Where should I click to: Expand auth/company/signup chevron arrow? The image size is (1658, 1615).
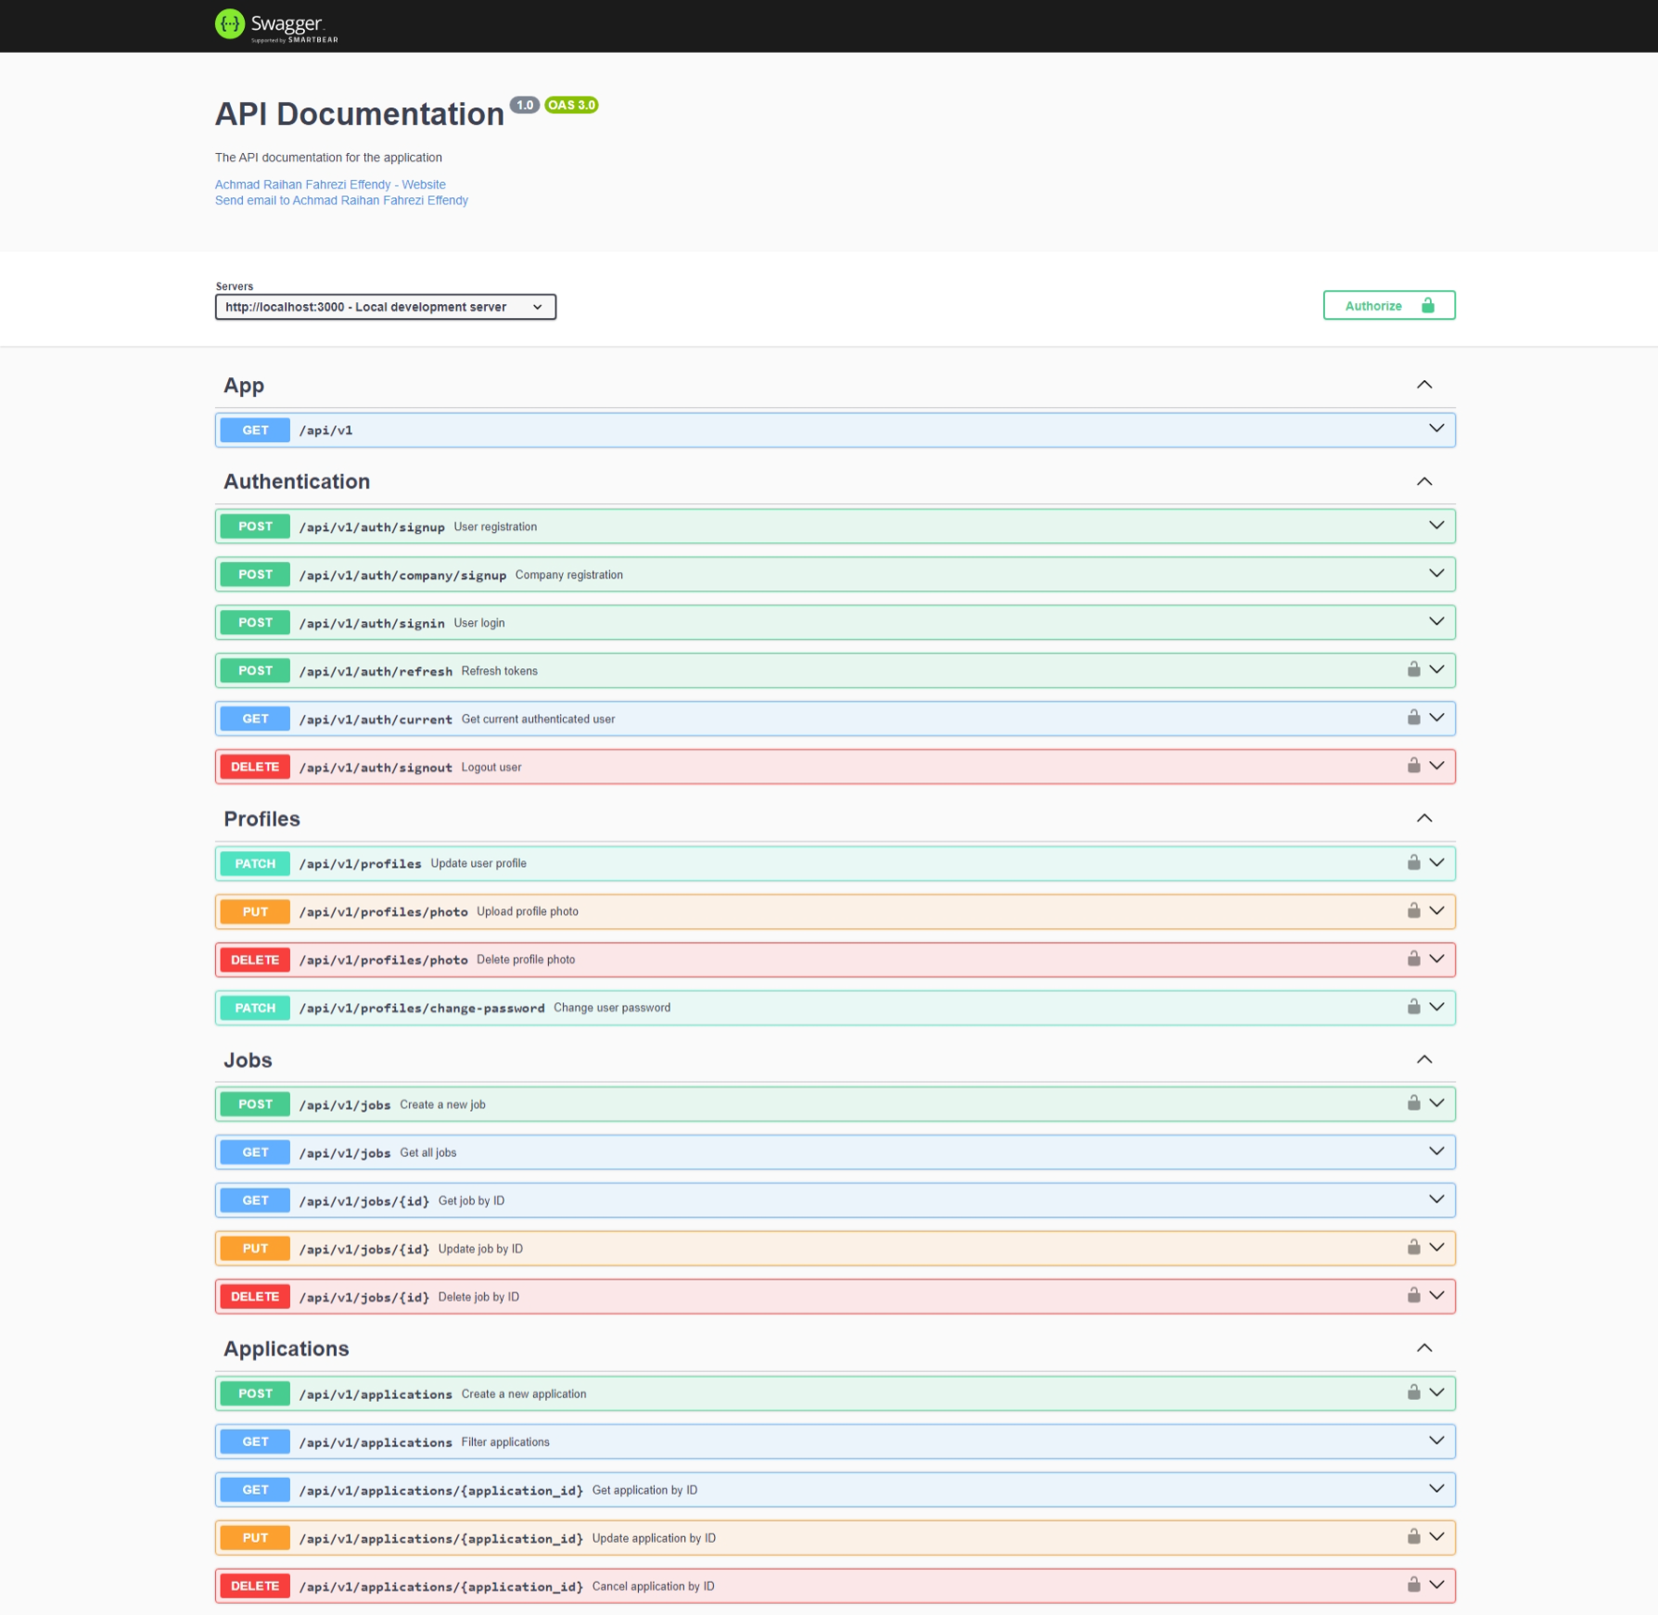[1436, 574]
